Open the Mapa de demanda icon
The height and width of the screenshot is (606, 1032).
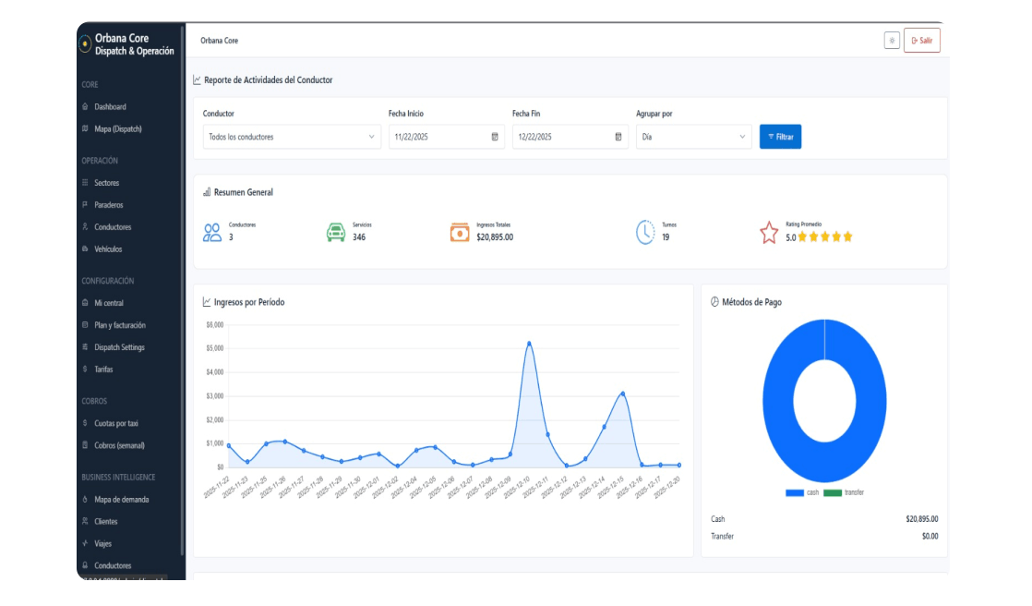86,500
